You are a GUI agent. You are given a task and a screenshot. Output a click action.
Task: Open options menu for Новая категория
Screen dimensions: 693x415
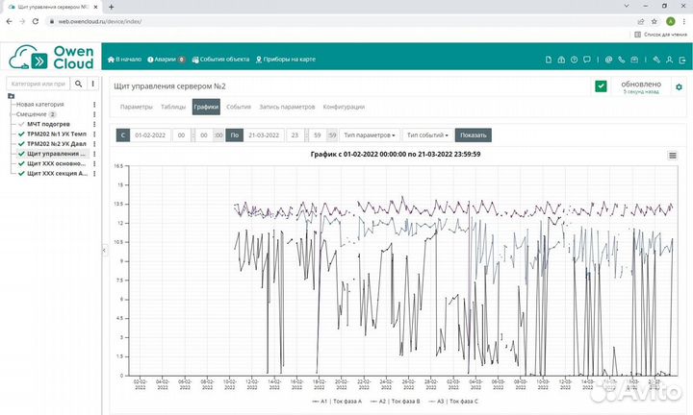[x=93, y=104]
